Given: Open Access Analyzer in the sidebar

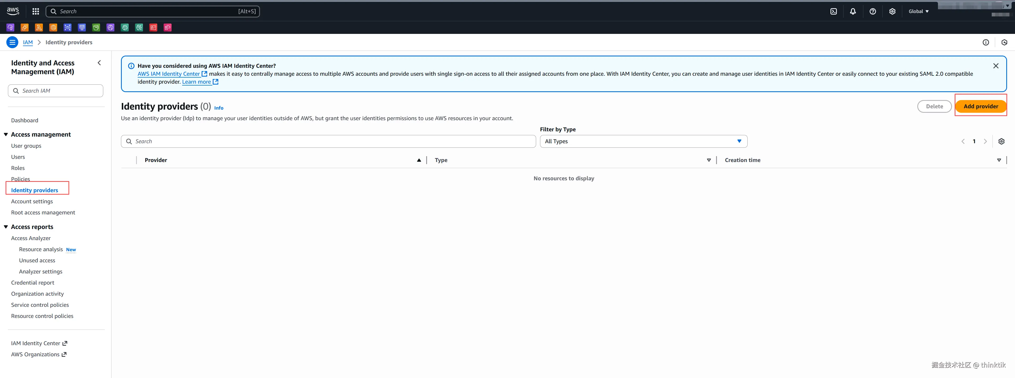Looking at the screenshot, I should [x=31, y=238].
